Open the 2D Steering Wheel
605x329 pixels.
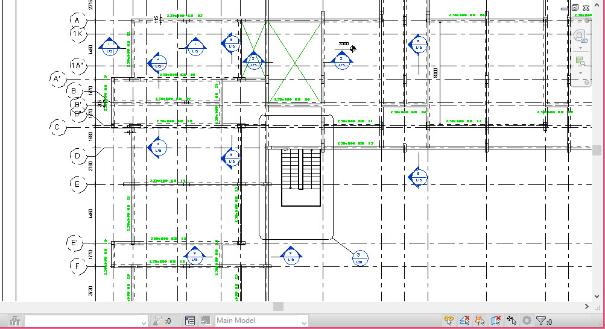[x=580, y=37]
